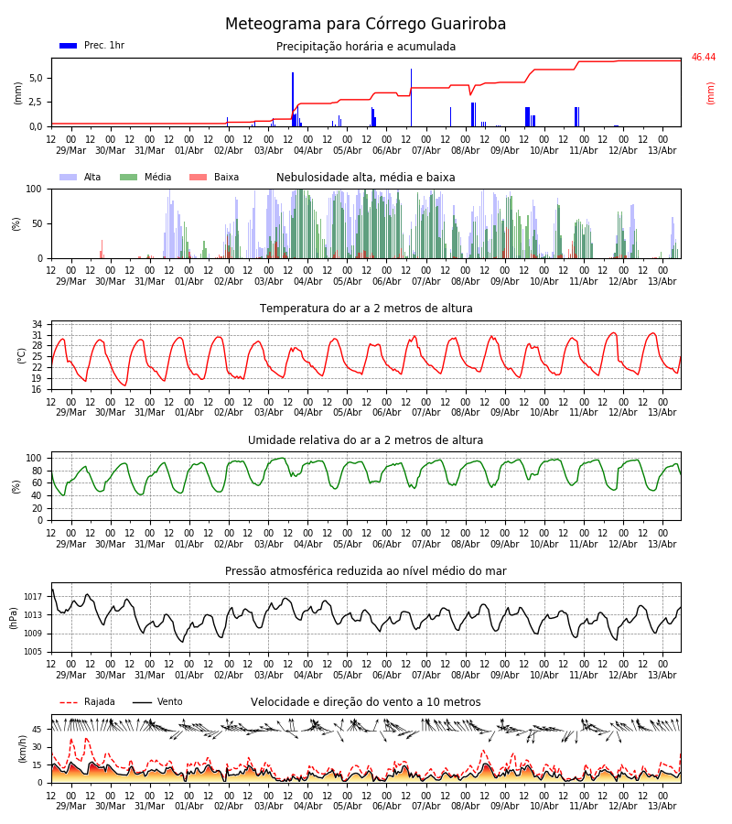Click the black Vento legend line

[x=142, y=702]
